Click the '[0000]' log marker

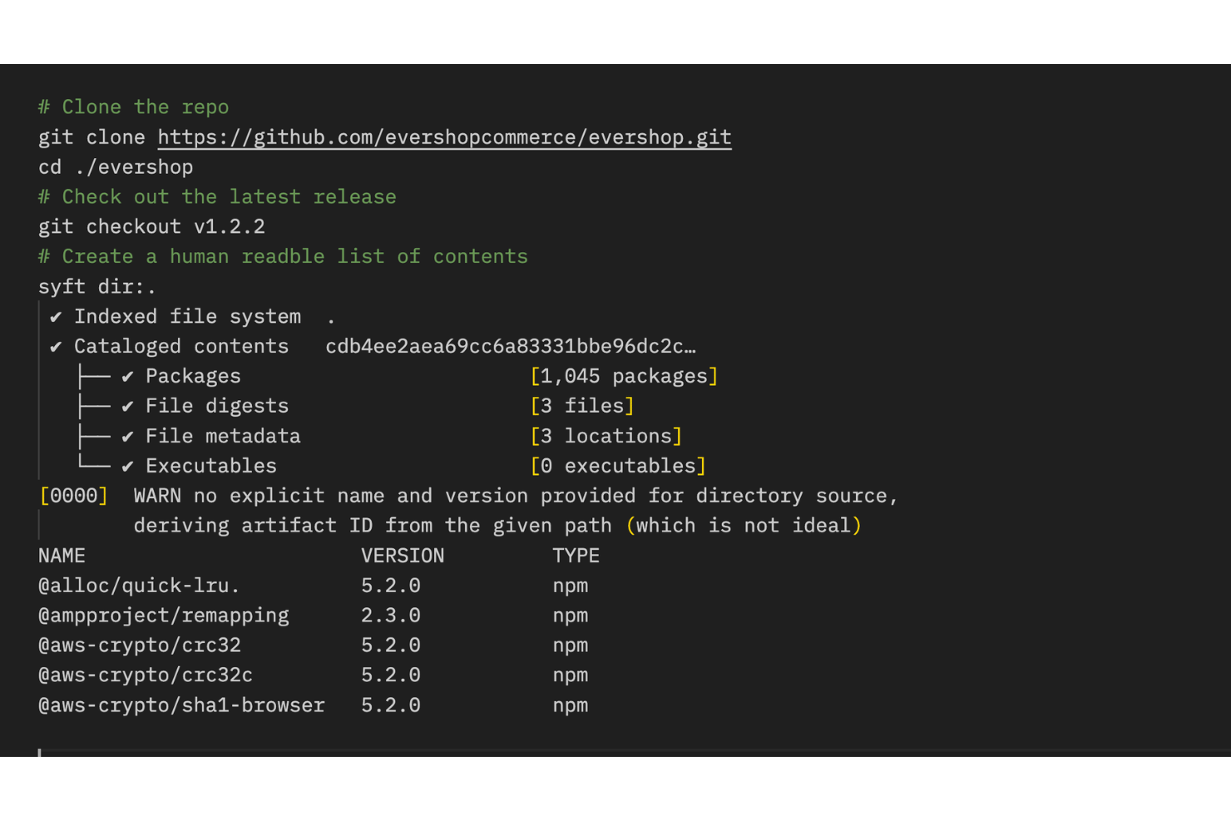[73, 497]
